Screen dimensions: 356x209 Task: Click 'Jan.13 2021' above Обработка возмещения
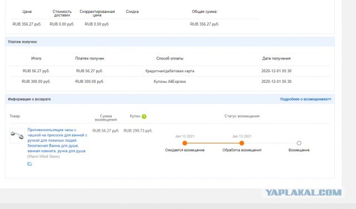pyautogui.click(x=242, y=136)
